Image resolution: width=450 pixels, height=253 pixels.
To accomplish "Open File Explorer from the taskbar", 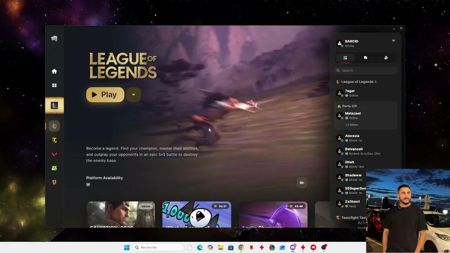I will click(220, 247).
